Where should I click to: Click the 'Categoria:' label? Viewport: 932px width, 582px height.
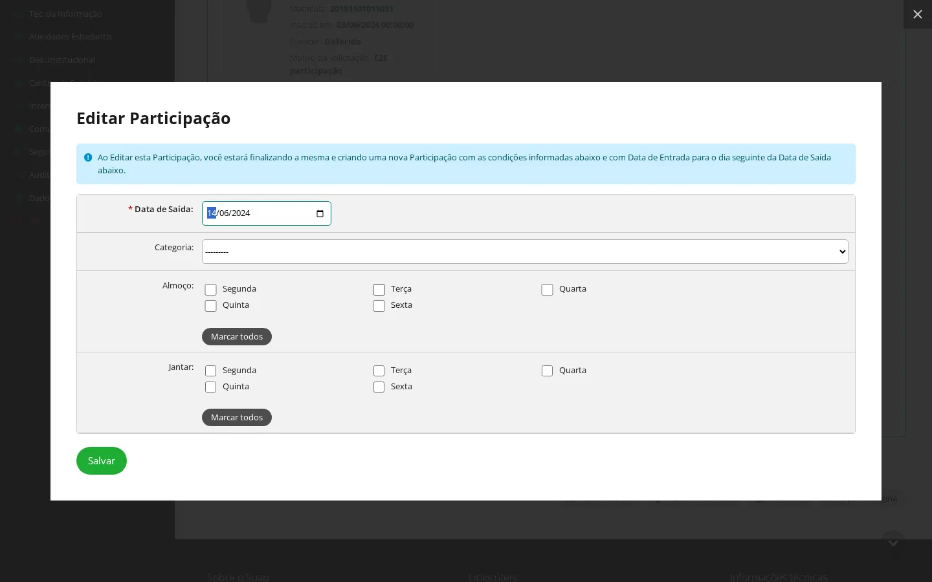[x=174, y=248]
